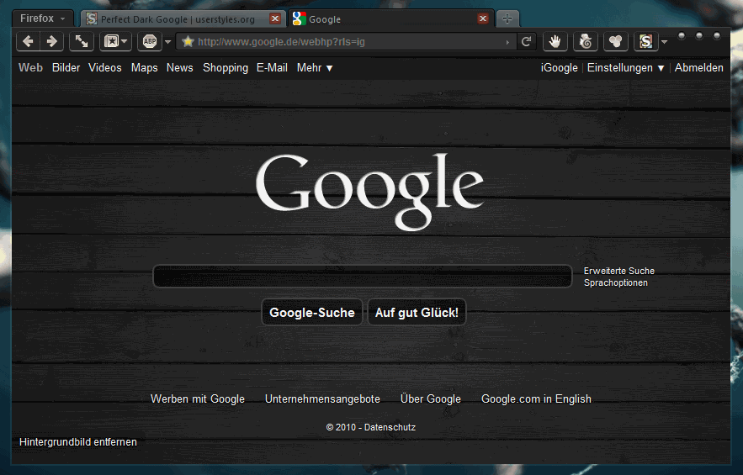This screenshot has width=743, height=475.
Task: Open Videos in the Google navigation bar
Action: pos(104,68)
